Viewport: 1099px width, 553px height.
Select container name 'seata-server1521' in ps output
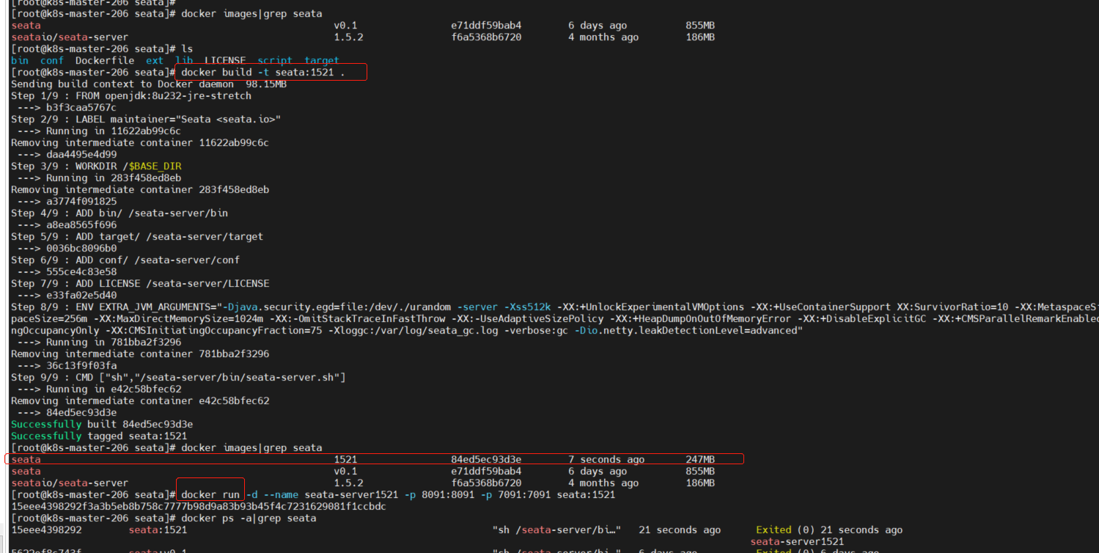797,542
